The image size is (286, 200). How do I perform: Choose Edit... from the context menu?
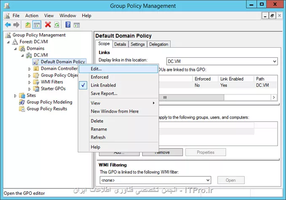pyautogui.click(x=119, y=69)
